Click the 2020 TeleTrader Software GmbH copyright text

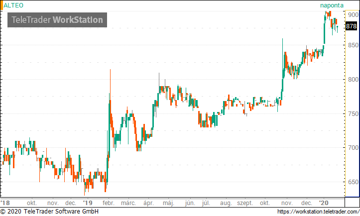click(x=49, y=211)
